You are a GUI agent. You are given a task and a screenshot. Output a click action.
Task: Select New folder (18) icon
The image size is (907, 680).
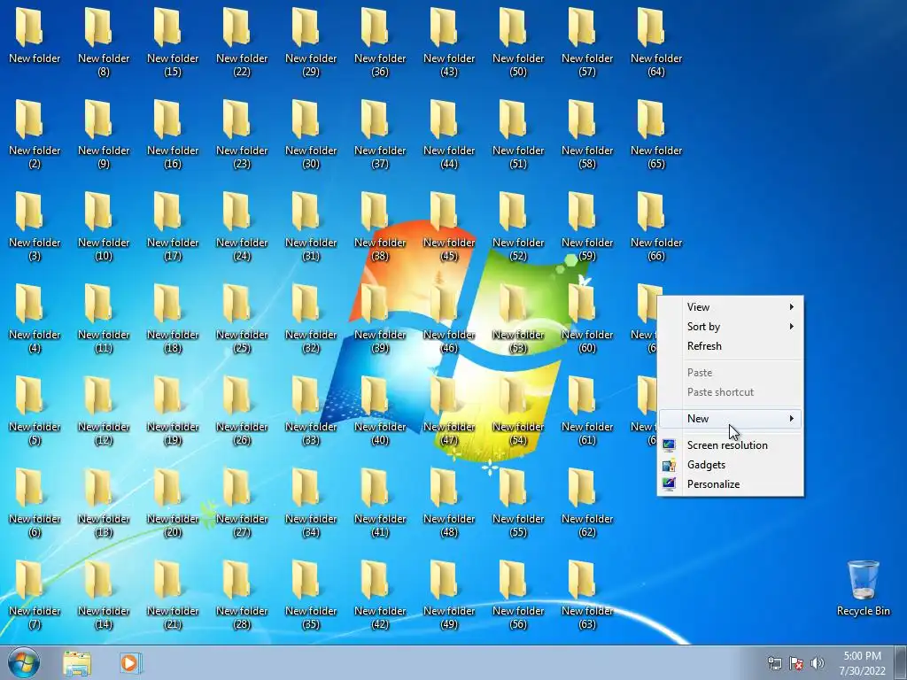pyautogui.click(x=167, y=304)
